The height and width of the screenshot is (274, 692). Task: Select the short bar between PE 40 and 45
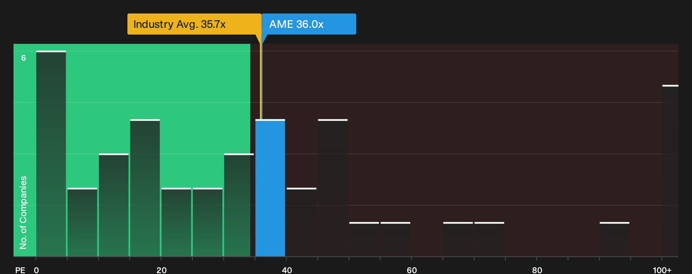(302, 222)
